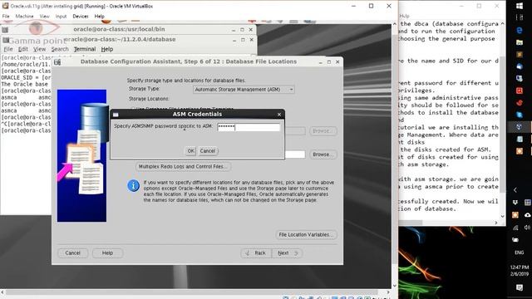The height and width of the screenshot is (299, 532).
Task: Click Notepad vertical scrollbar up arrow
Action: click(502, 24)
